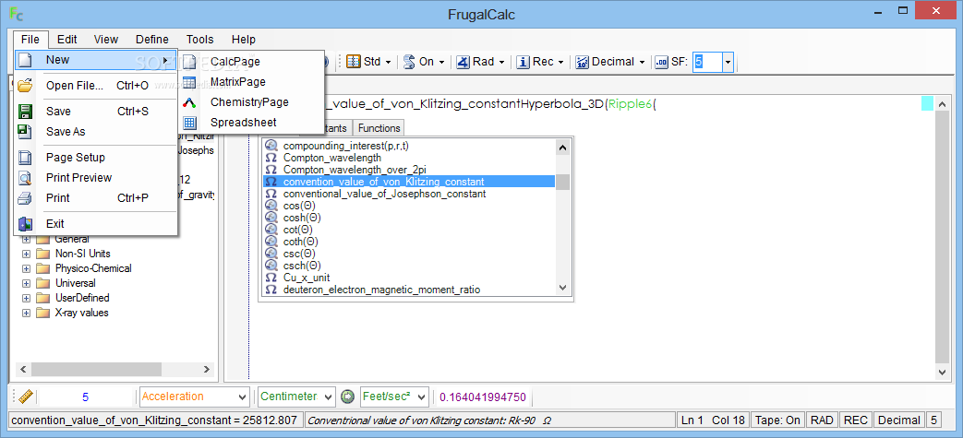
Task: Click the omega icon beside Cu_x_unit
Action: 271,278
